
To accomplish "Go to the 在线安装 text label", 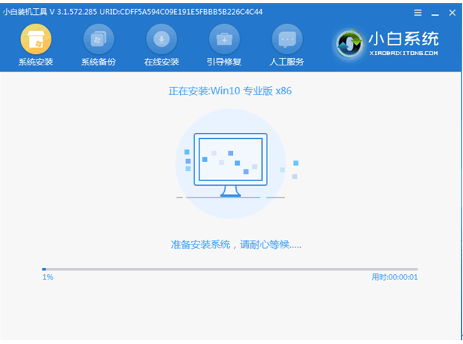I will (x=161, y=62).
